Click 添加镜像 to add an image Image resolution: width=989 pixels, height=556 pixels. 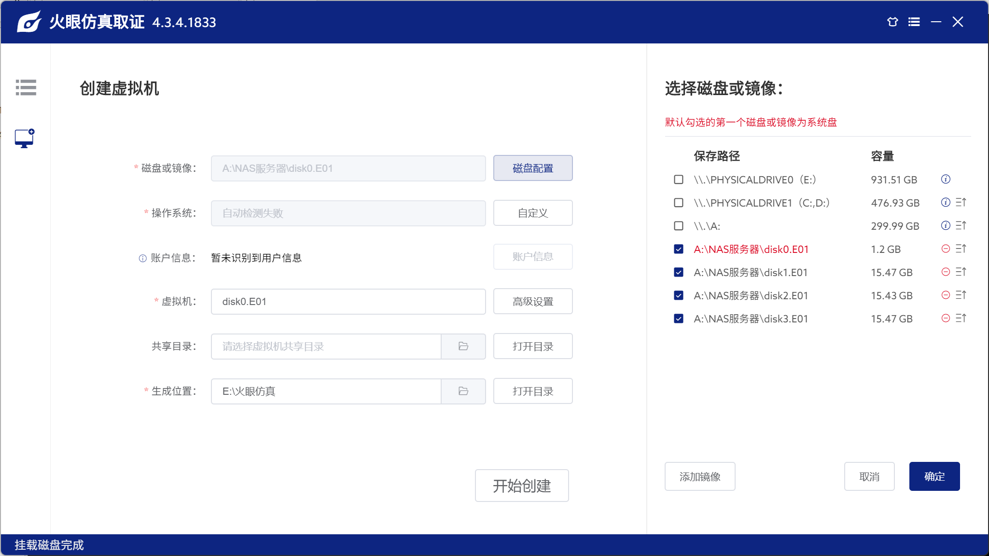click(699, 476)
